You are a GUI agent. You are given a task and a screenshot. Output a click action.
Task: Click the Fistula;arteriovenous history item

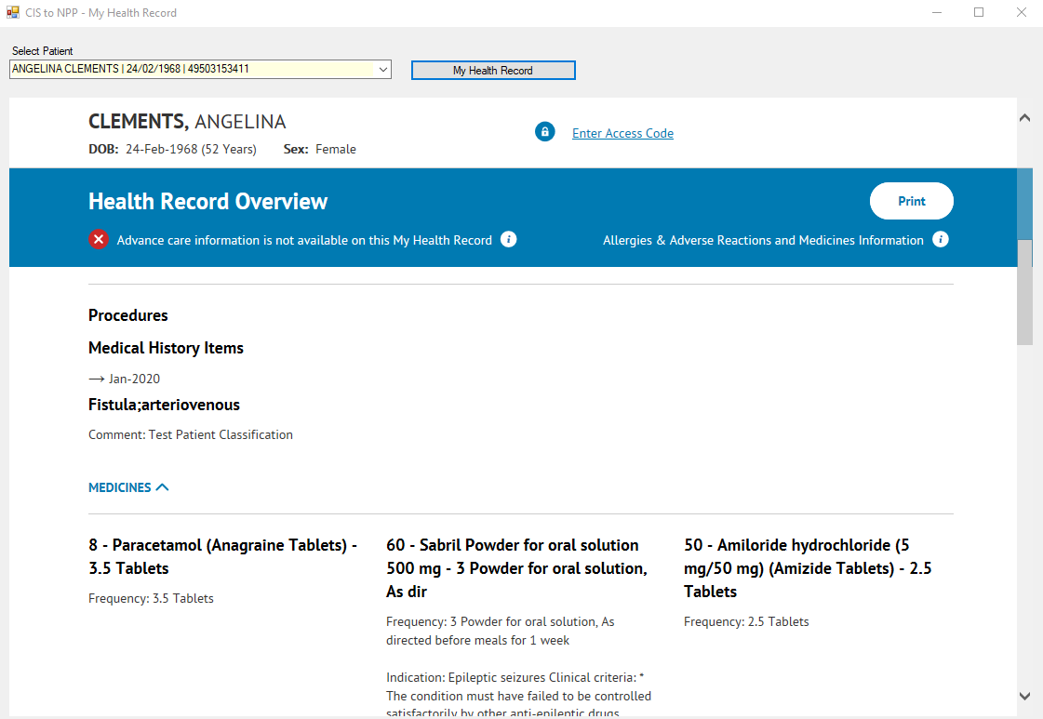(x=164, y=405)
